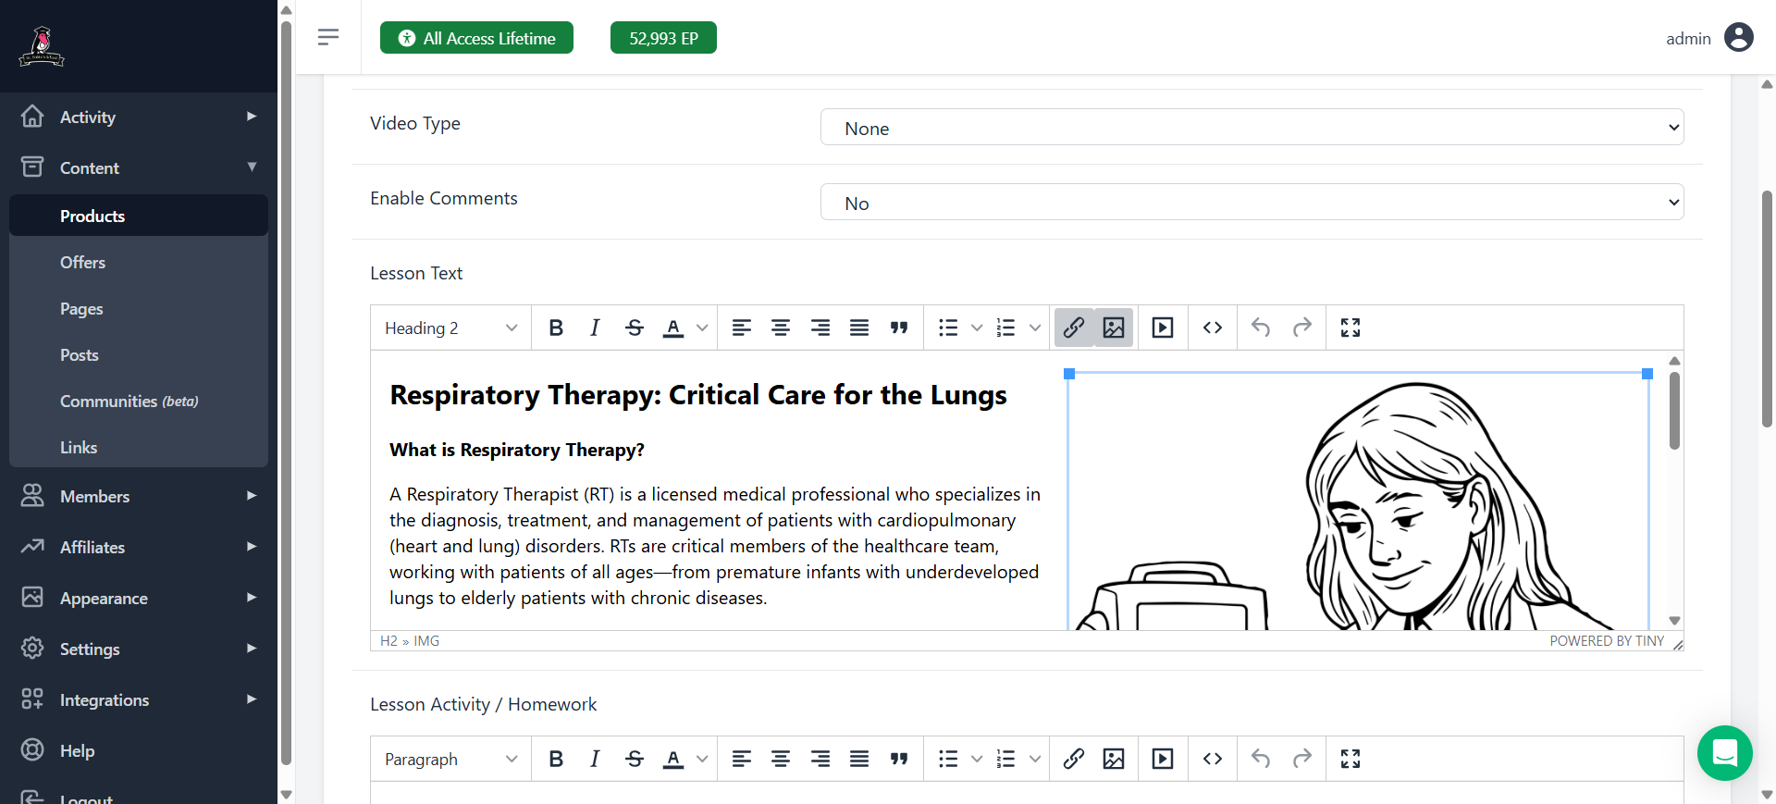The height and width of the screenshot is (804, 1776).
Task: Click Bold in Lesson Text toolbar
Action: [556, 328]
